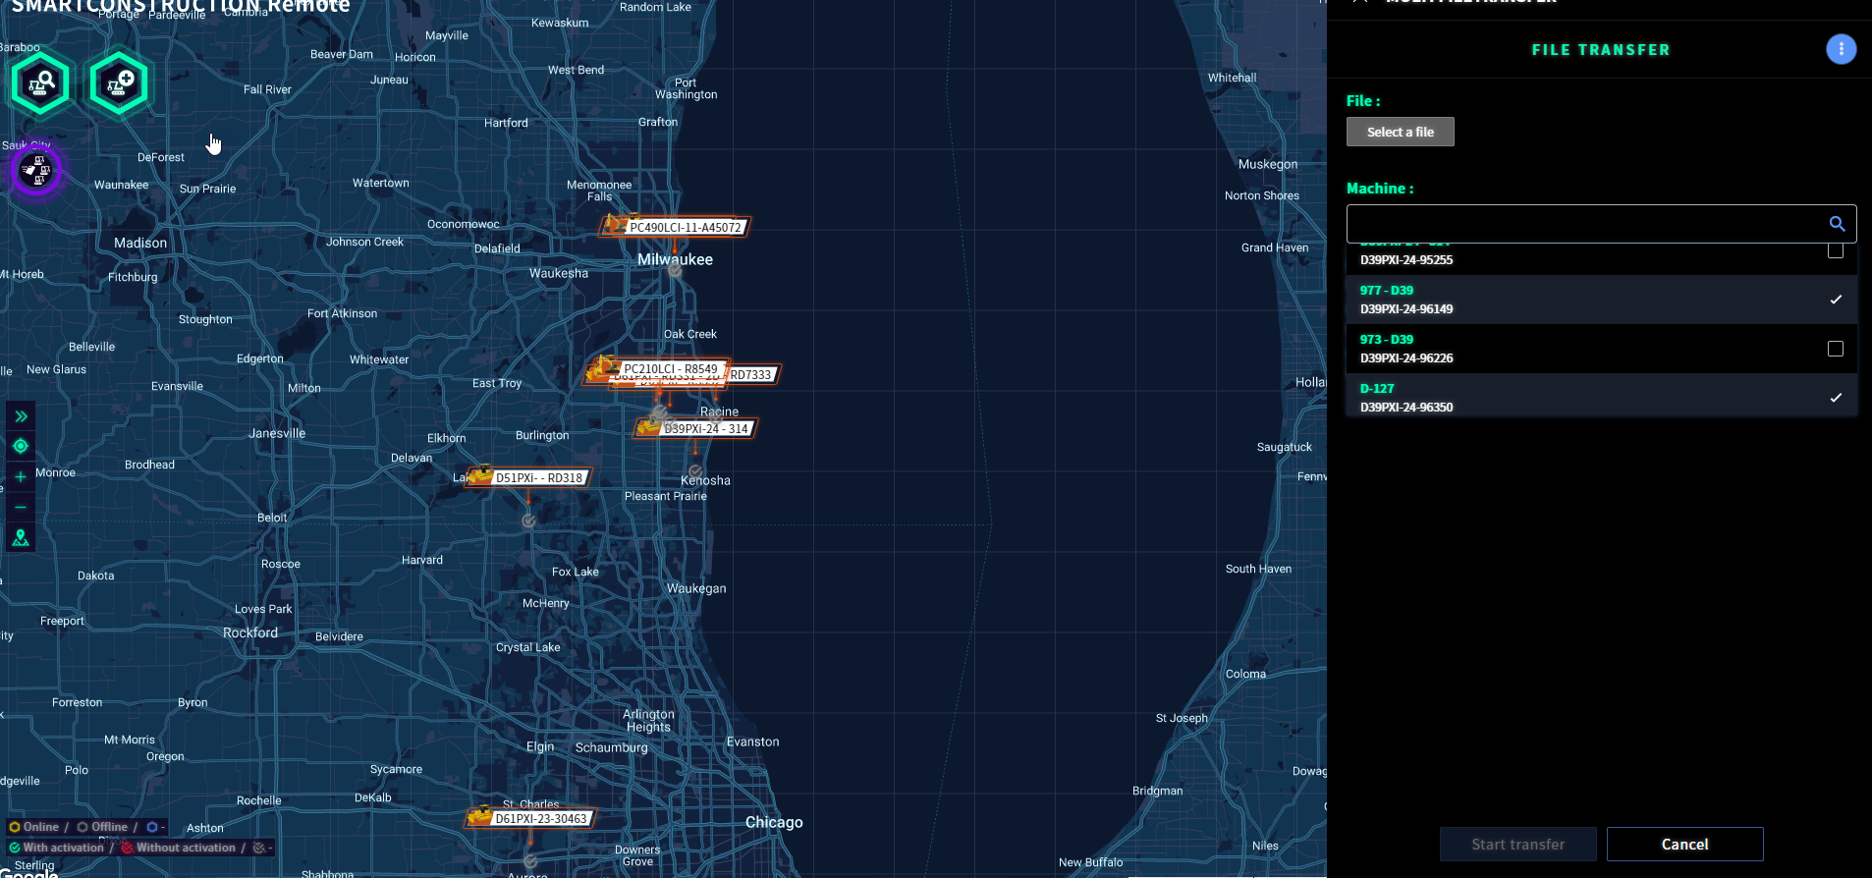The width and height of the screenshot is (1872, 878).
Task: Click the Start transfer button
Action: tap(1517, 845)
